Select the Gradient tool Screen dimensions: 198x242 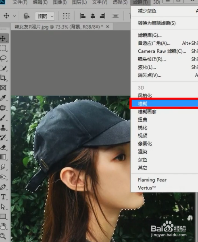click(3, 157)
